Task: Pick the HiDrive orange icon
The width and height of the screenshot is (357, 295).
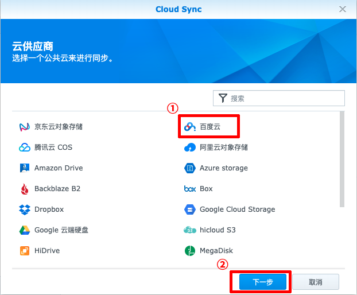Action: tap(24, 251)
